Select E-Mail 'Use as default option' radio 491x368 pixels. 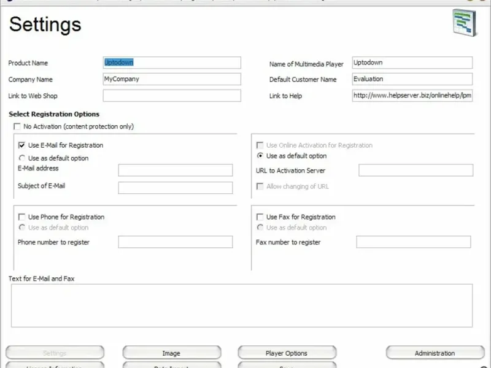tap(21, 158)
